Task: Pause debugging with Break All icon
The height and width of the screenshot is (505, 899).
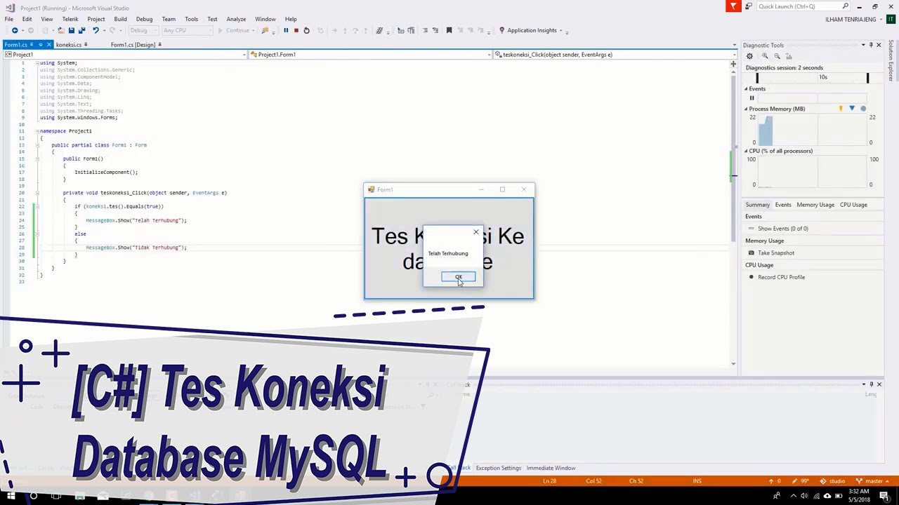Action: pos(286,30)
